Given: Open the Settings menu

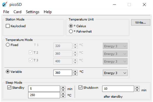Looking at the screenshot, I should point(33,12).
